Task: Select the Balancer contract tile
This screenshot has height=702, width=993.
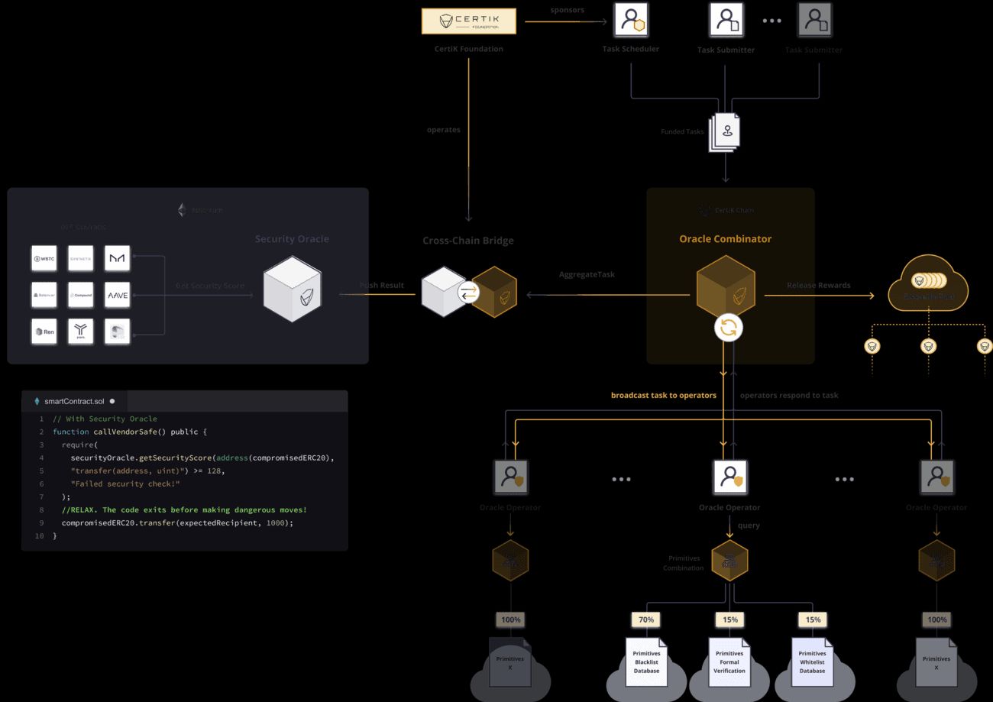Action: click(44, 294)
